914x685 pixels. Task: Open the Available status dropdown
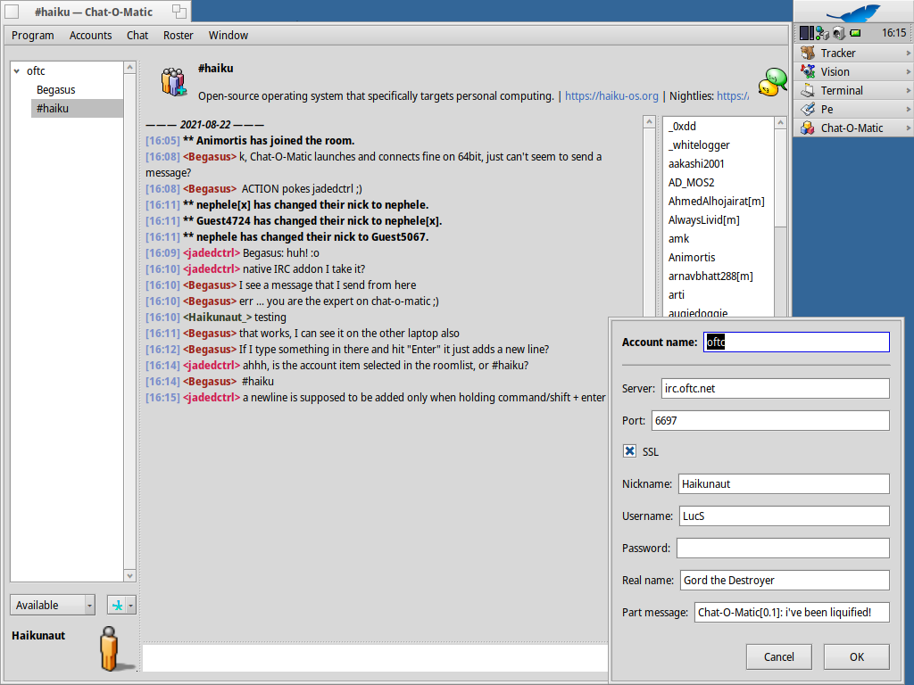coord(53,606)
